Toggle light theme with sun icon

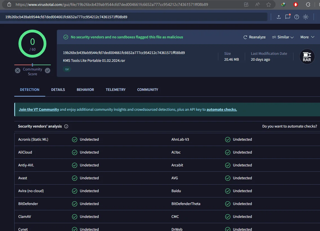[305, 17]
